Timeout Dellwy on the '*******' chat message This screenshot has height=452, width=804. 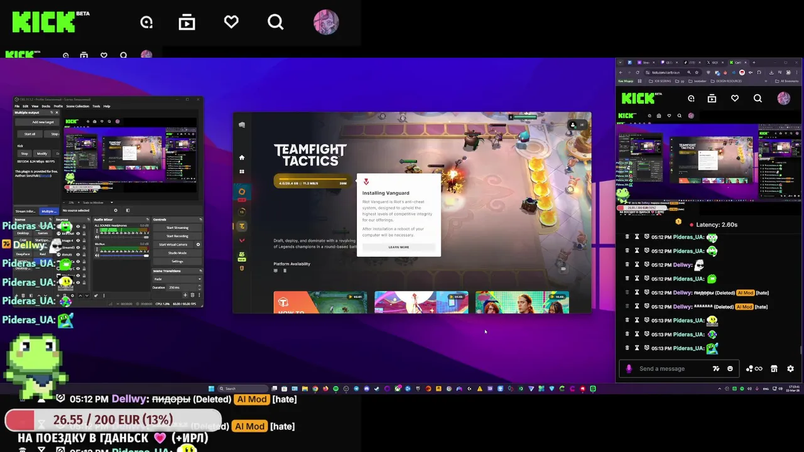tap(637, 306)
